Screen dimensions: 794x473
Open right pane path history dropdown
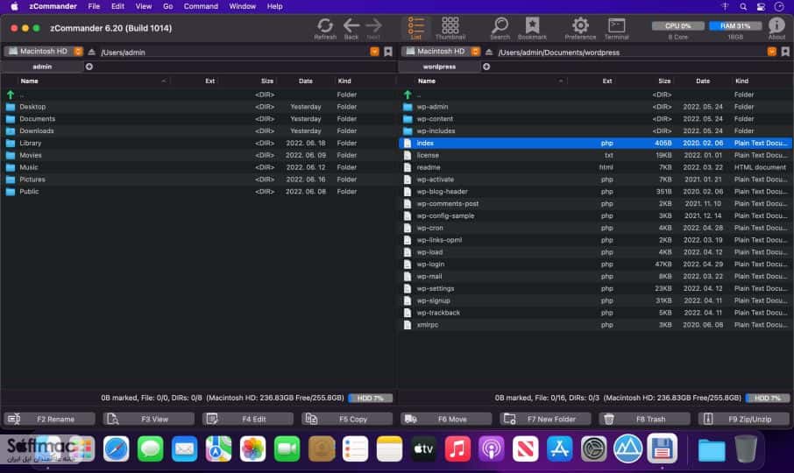point(772,52)
